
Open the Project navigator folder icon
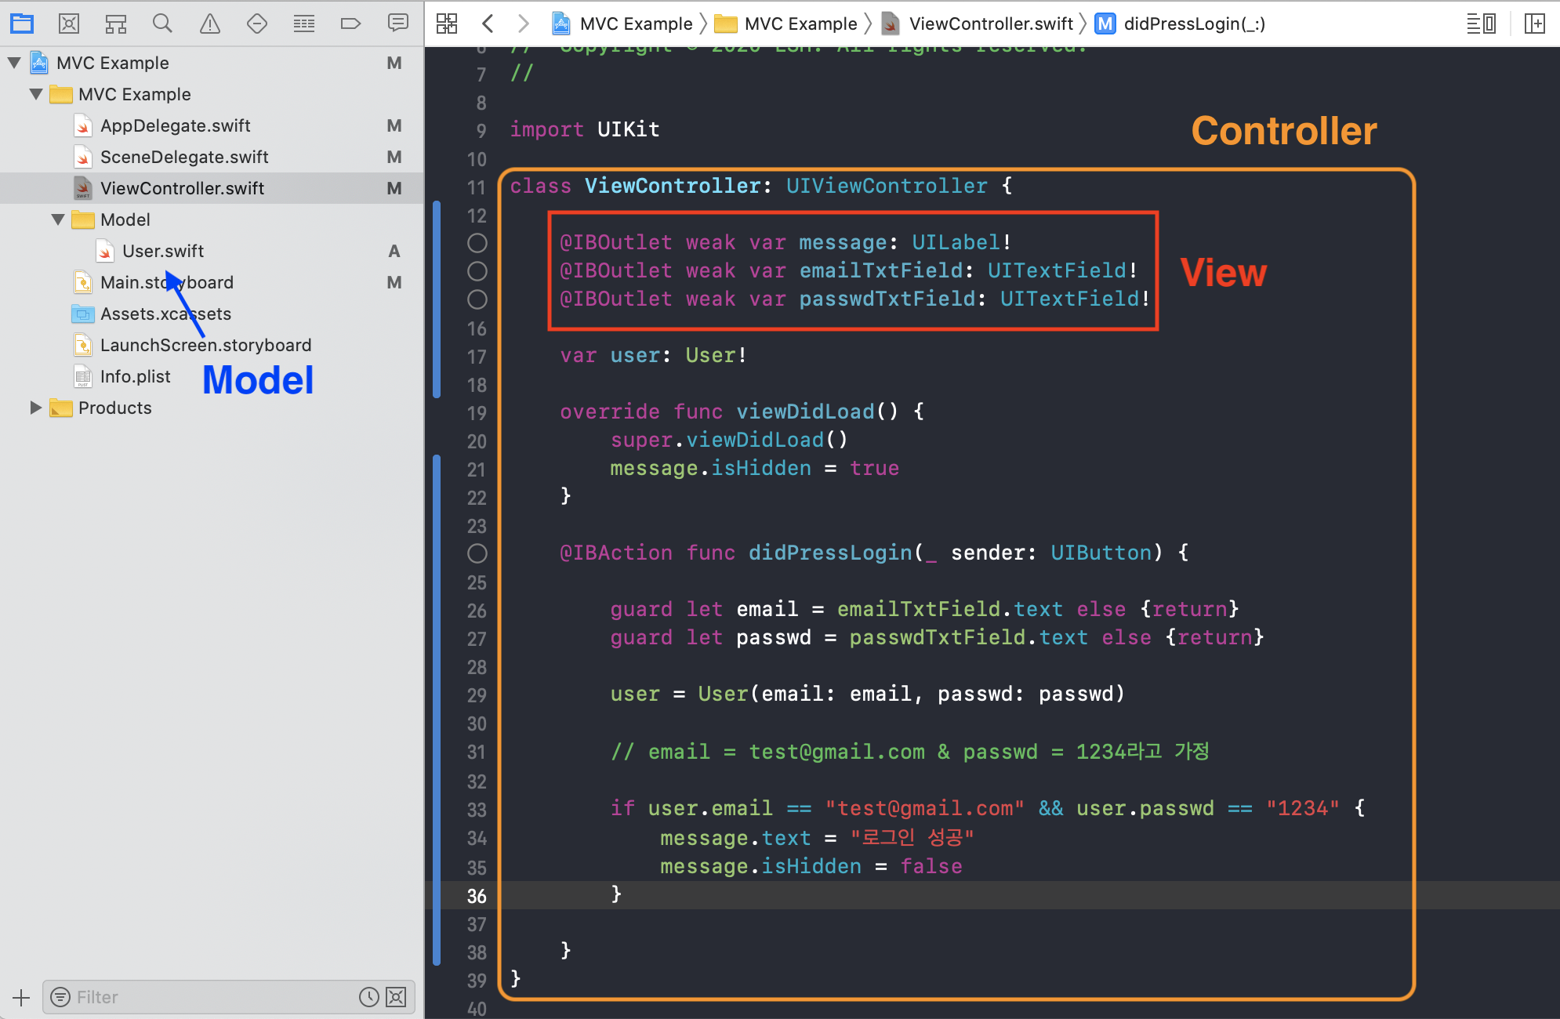(22, 24)
